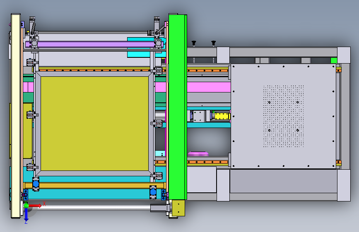Viewport: 359px width, 232px height.
Task: Select the olive block under green beam
Action: tap(178, 208)
